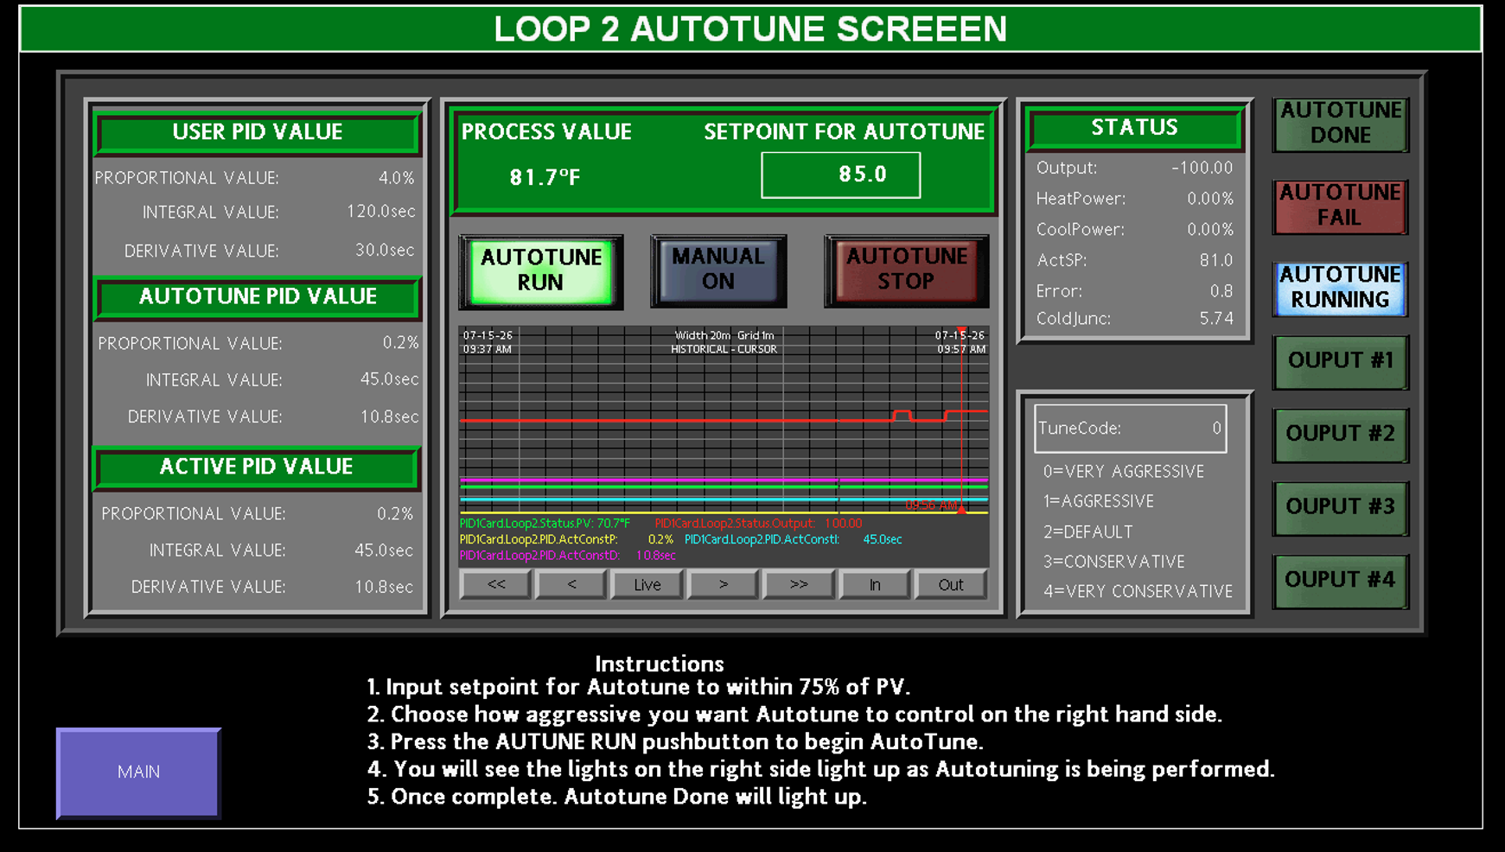Click the 1=AGGRESSIVE tune code label
The width and height of the screenshot is (1505, 852).
pos(1098,501)
